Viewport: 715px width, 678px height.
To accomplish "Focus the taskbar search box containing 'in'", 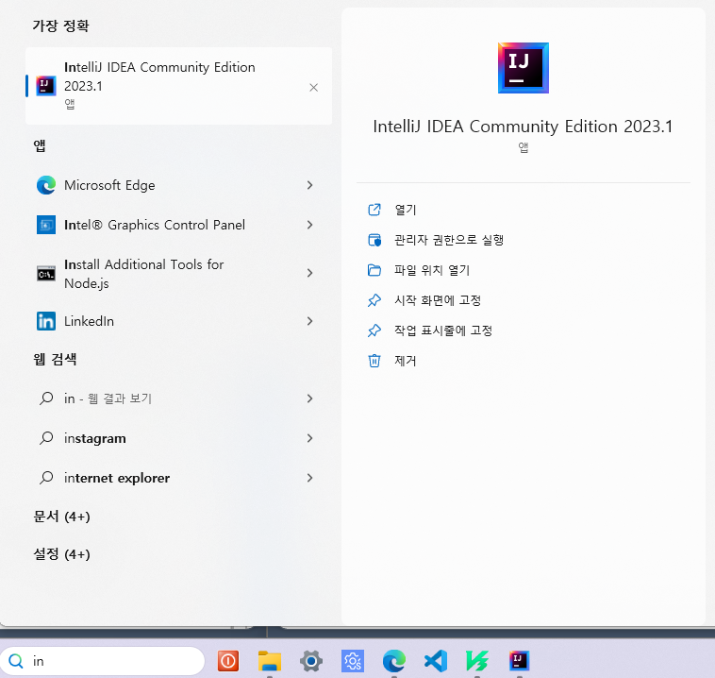I will tap(102, 661).
